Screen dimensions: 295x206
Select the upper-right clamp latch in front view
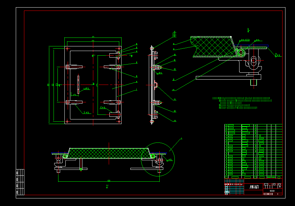112,67
